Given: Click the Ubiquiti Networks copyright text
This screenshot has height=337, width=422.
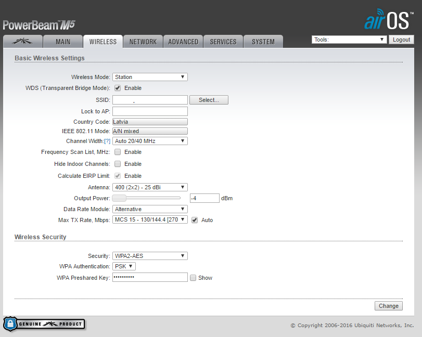Looking at the screenshot, I should point(352,325).
